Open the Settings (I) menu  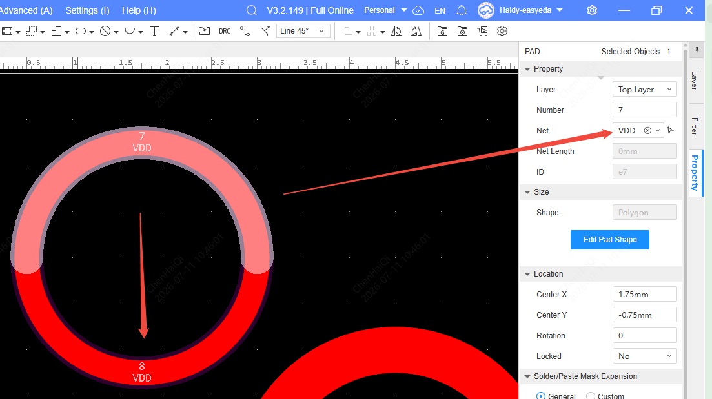(87, 10)
